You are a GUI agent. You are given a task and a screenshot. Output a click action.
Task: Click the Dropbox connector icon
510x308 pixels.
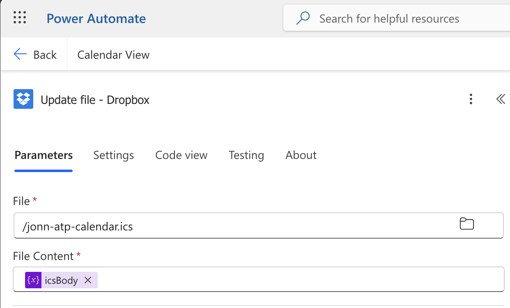point(23,99)
